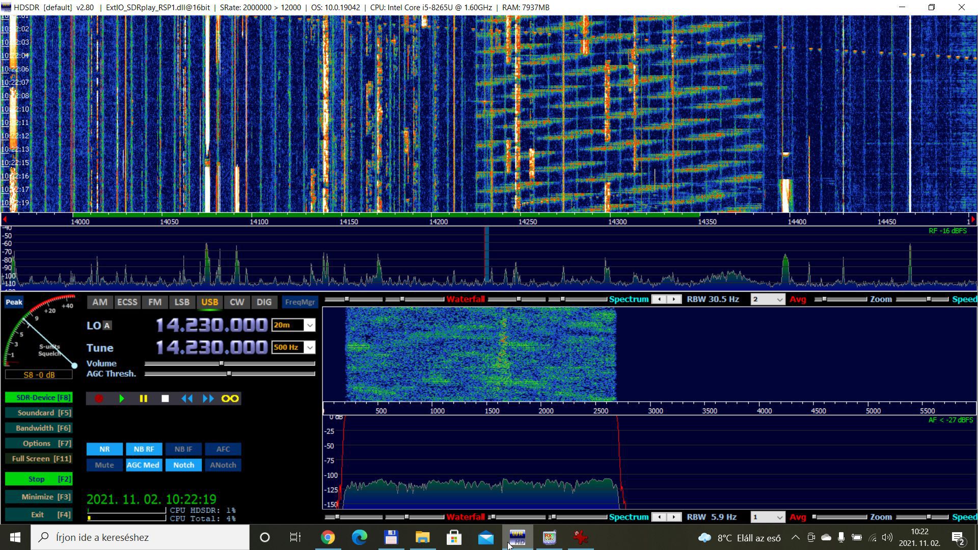The height and width of the screenshot is (550, 978).
Task: Pause playback with yellow pause icon
Action: tap(143, 399)
